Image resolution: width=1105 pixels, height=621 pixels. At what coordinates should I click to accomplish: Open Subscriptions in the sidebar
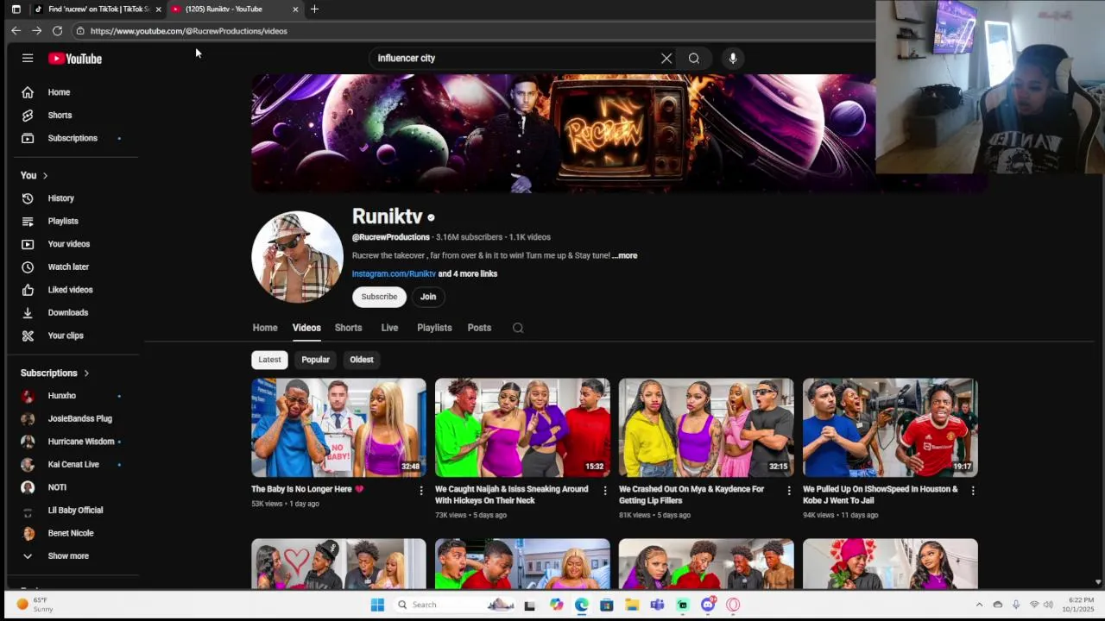pyautogui.click(x=73, y=138)
